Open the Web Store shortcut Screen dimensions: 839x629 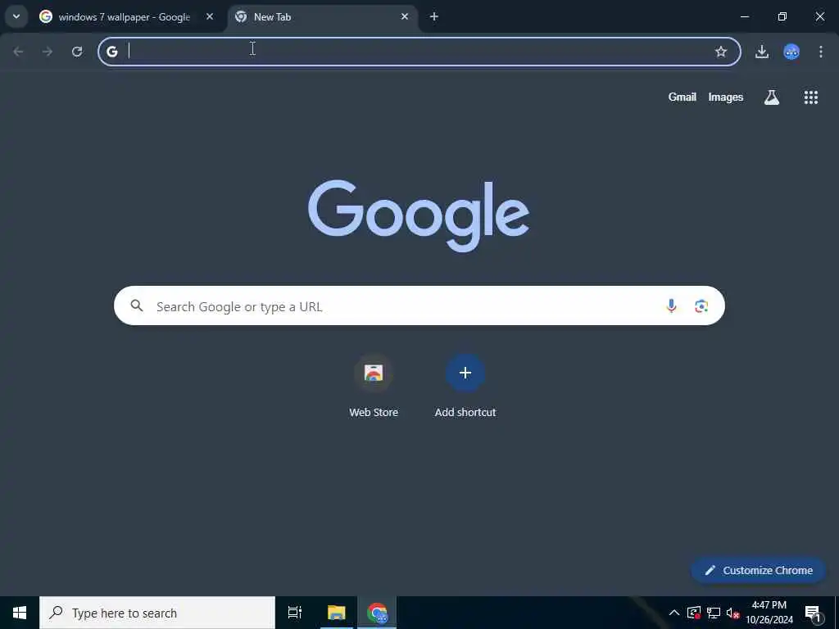point(374,387)
